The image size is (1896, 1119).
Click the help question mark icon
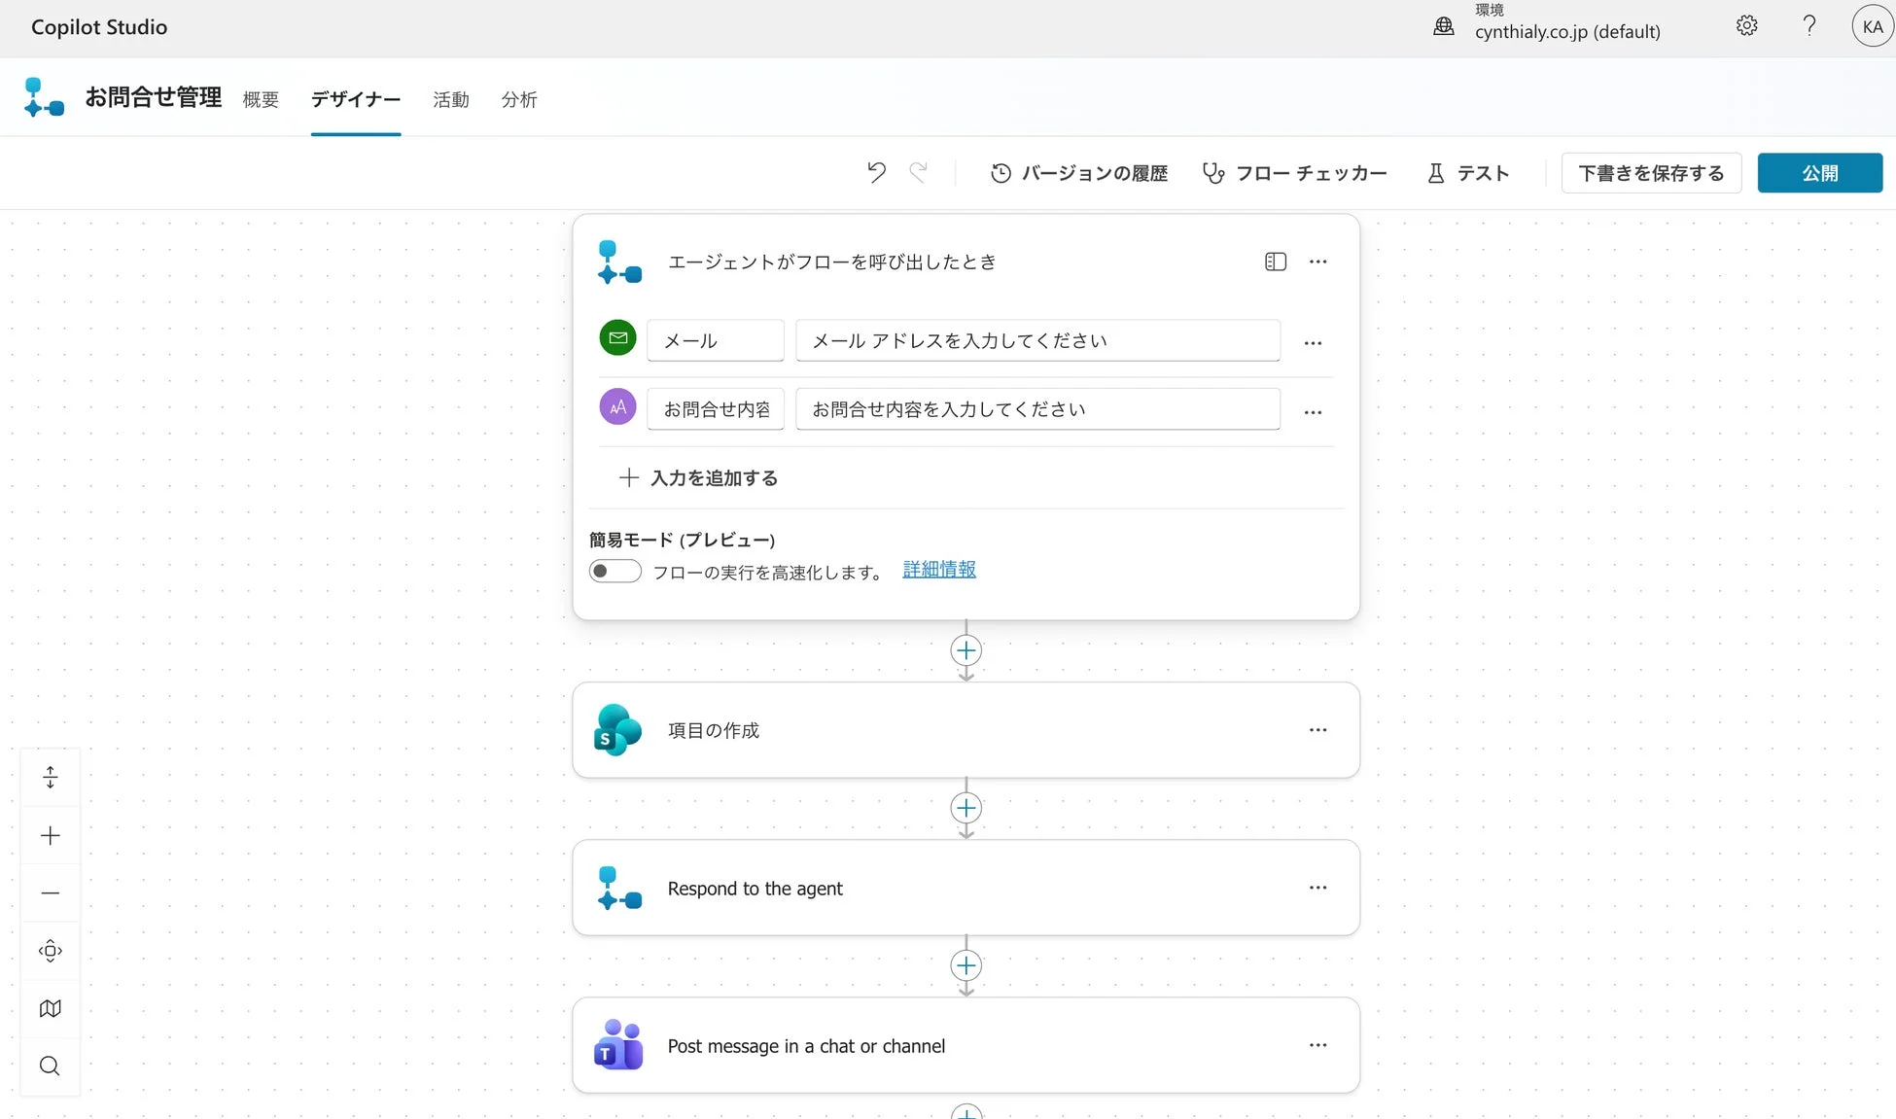tap(1809, 25)
